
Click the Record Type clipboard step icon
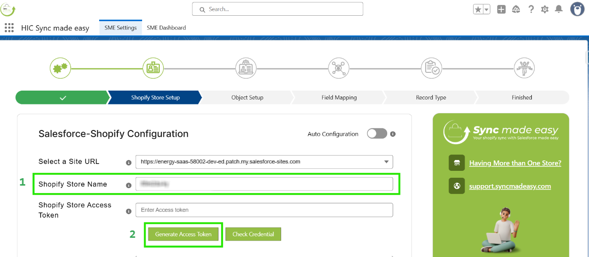pos(431,68)
